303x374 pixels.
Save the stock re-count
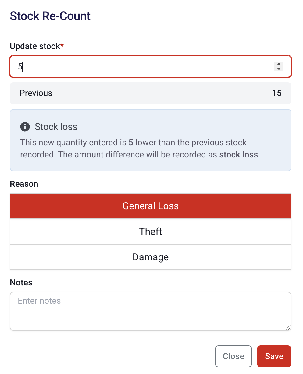tap(274, 356)
